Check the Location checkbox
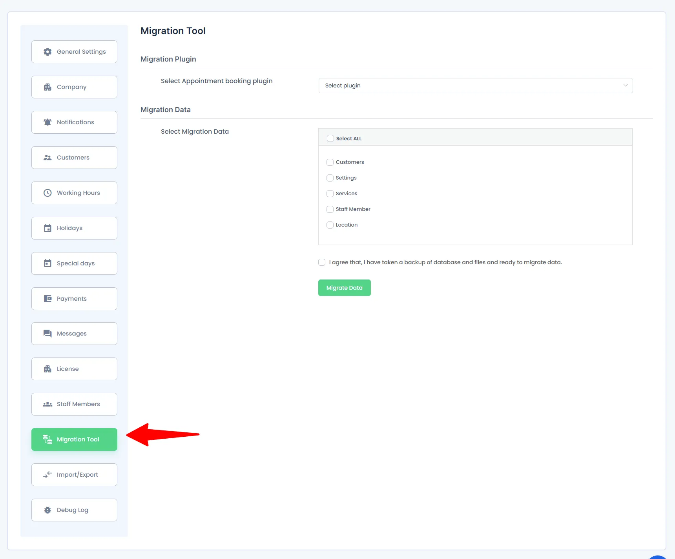This screenshot has height=559, width=675. click(x=330, y=225)
